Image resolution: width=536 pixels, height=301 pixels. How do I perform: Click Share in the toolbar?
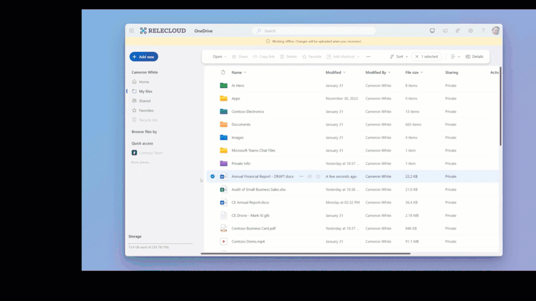pos(240,57)
